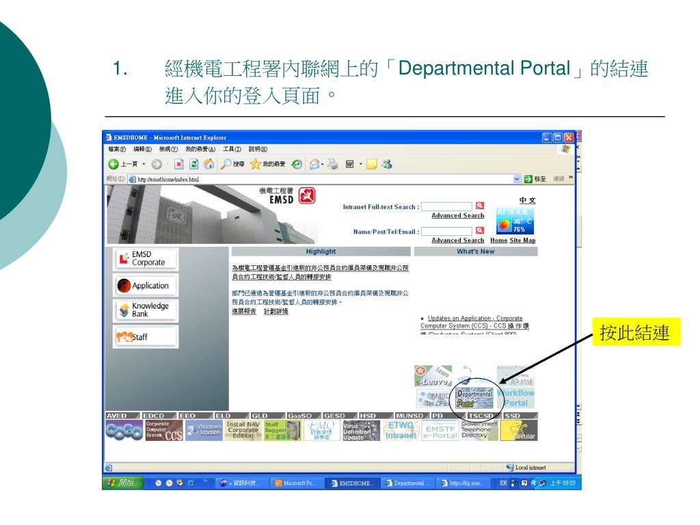Open Government Telephone Directory banner

click(479, 431)
